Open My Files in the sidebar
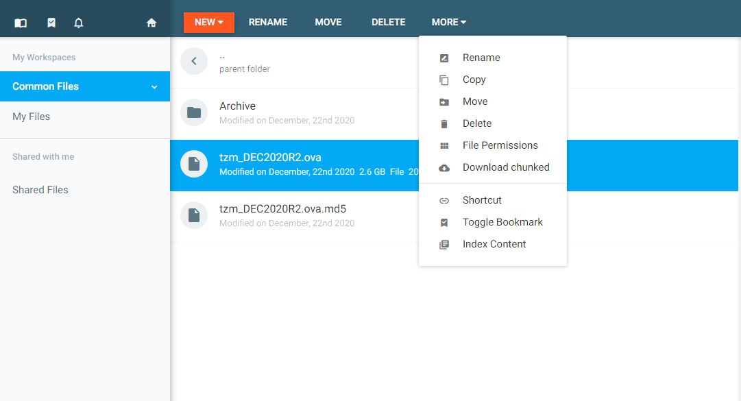Viewport: 741px width, 401px height. 31,117
